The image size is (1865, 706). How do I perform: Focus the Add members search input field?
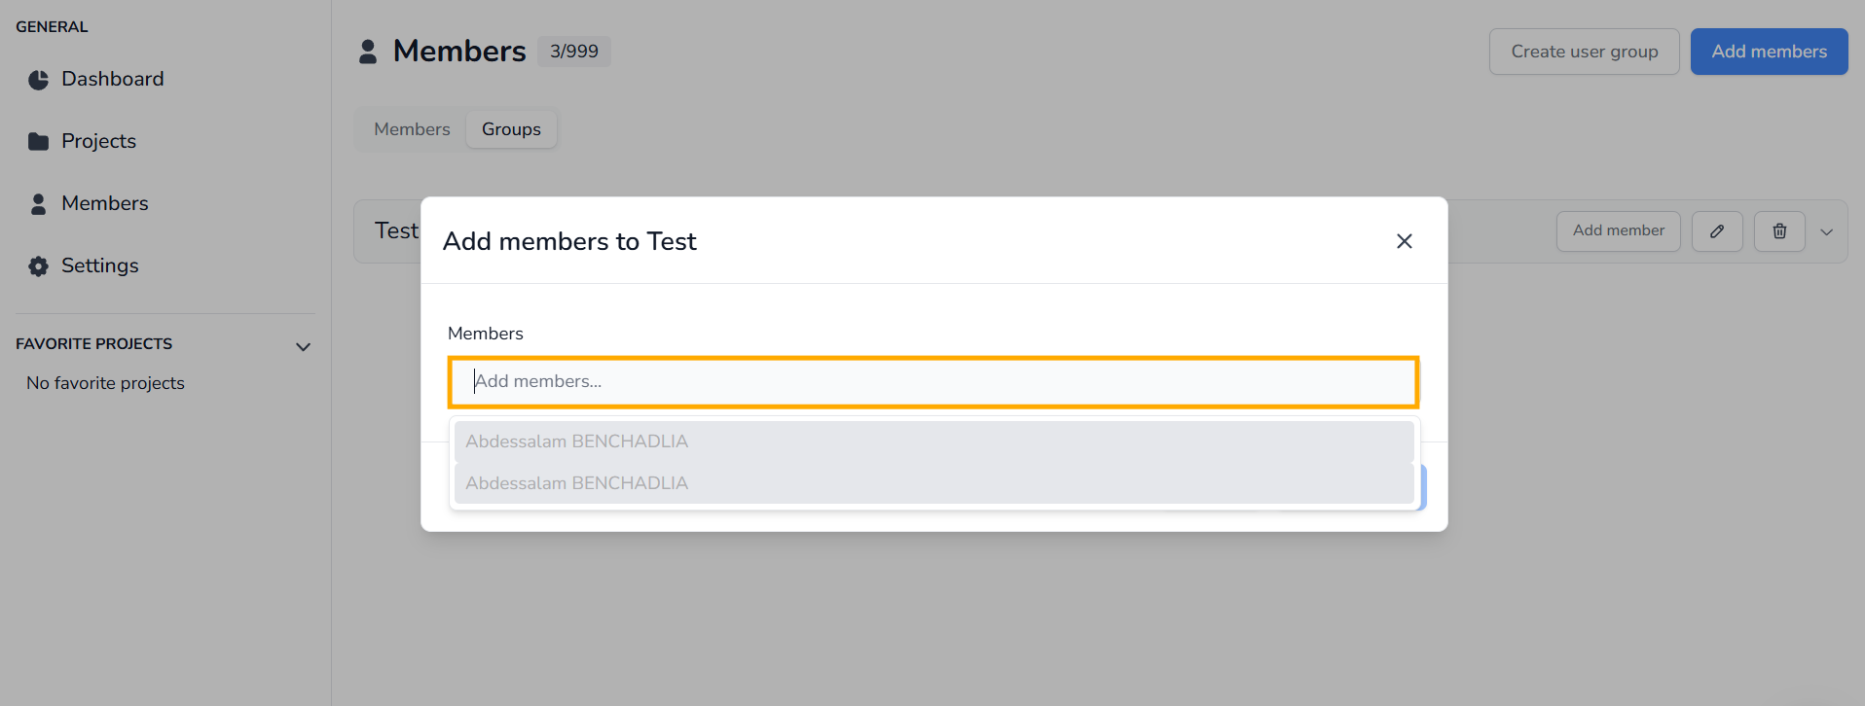pos(932,381)
